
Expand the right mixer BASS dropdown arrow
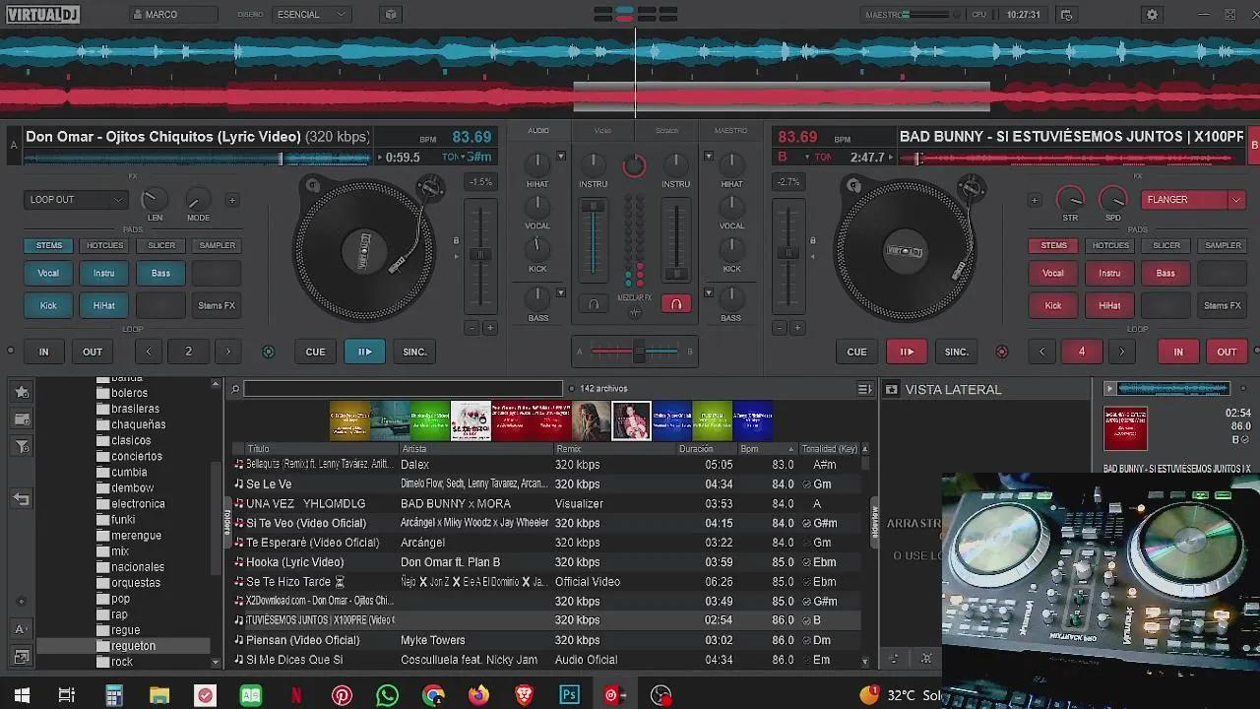(708, 292)
